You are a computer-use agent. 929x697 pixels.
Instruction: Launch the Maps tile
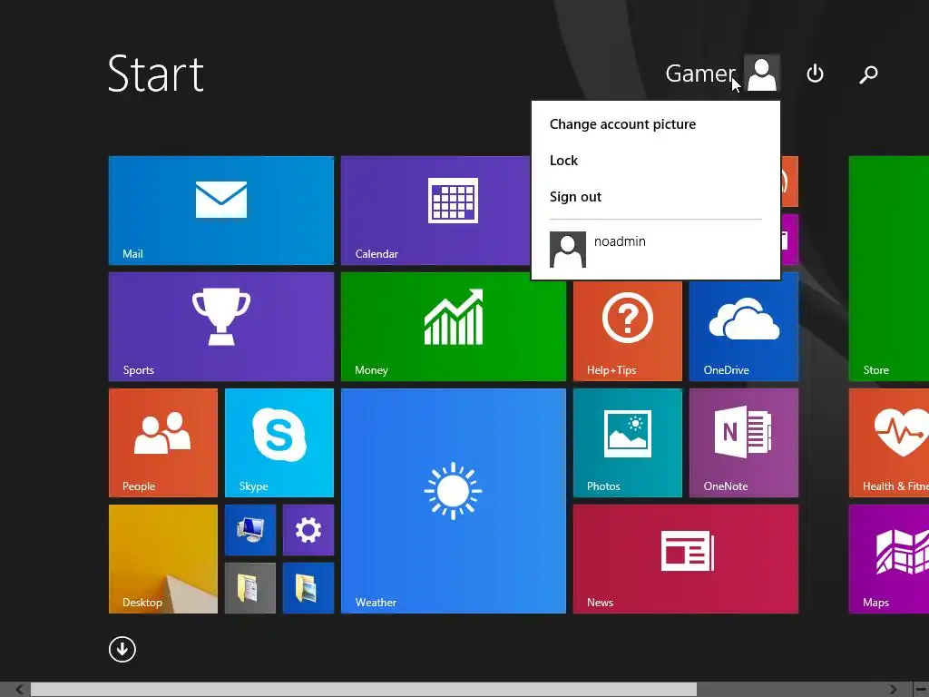pos(889,559)
